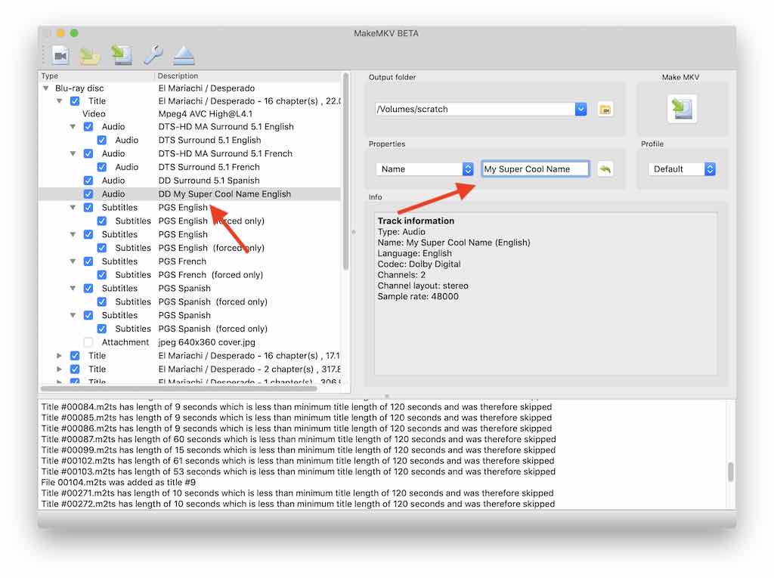Toggle the DTS-HD MA Surround 5.1 French checkbox
The image size is (774, 578).
point(88,153)
